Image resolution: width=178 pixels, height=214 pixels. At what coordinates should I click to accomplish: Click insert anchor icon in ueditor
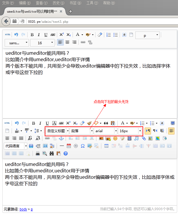pyautogui.click(x=61, y=138)
